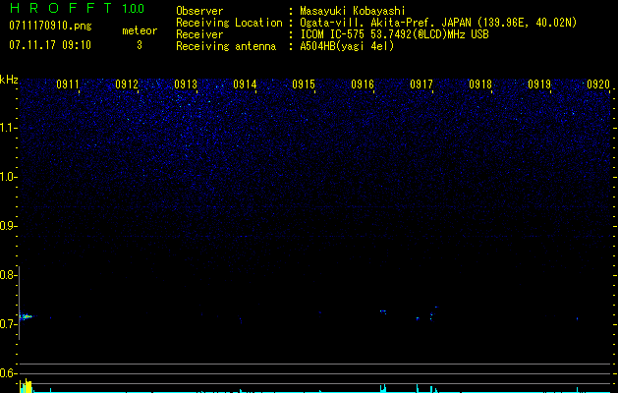Image resolution: width=618 pixels, height=393 pixels.
Task: Click the 0915 time marker
Action: 304,84
